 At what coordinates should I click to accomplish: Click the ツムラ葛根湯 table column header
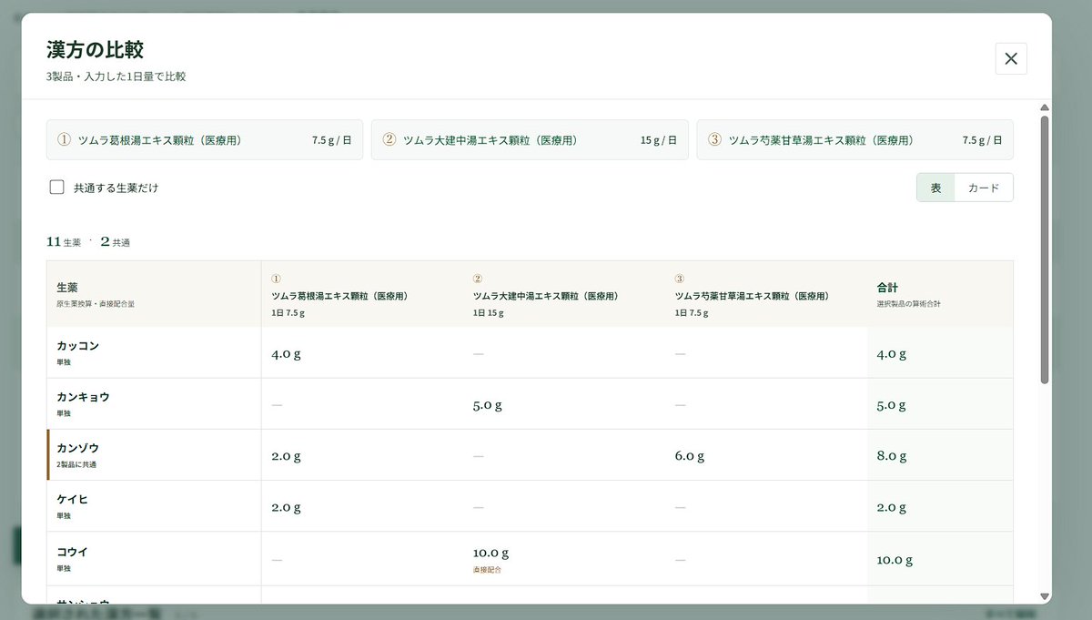362,294
